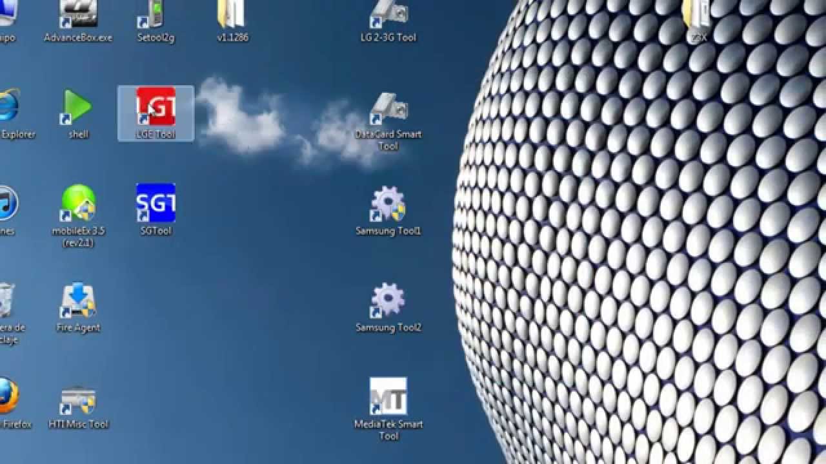Open the v1.1286 folder
Image resolution: width=826 pixels, height=464 pixels.
tap(232, 21)
